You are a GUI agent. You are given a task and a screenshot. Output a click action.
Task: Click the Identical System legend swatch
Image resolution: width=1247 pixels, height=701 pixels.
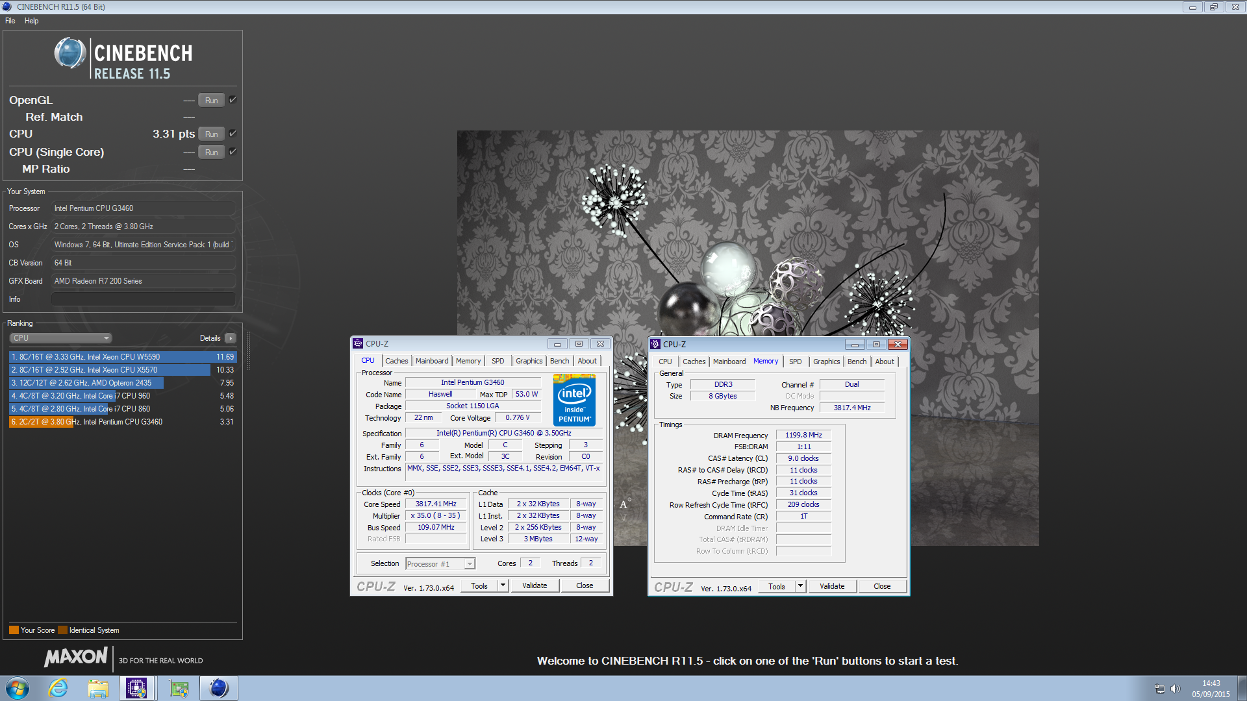pos(62,630)
